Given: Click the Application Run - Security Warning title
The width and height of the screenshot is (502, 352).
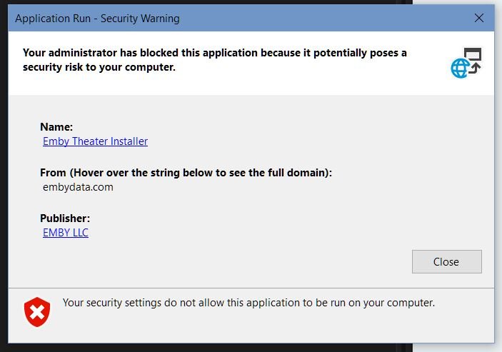Looking at the screenshot, I should (x=97, y=18).
